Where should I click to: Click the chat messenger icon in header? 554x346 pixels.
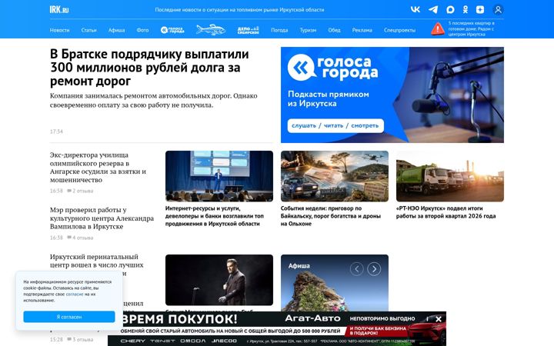(450, 9)
